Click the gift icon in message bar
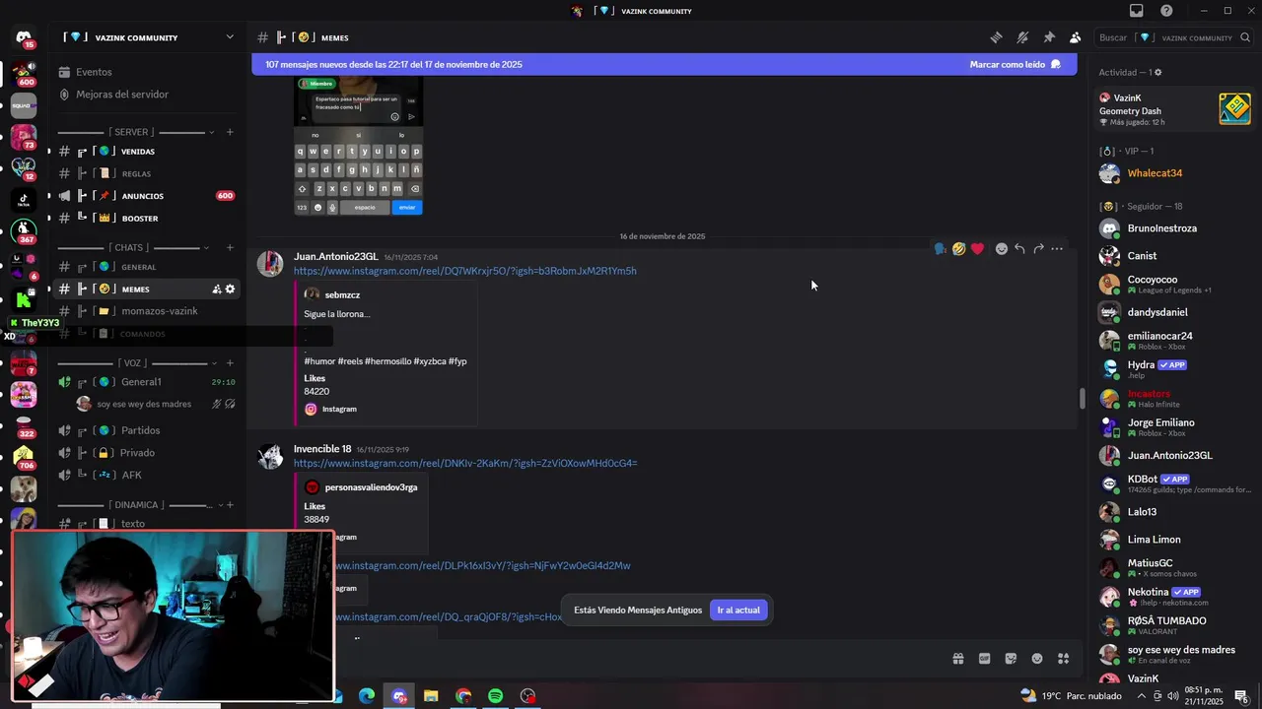The image size is (1262, 709). (x=957, y=659)
